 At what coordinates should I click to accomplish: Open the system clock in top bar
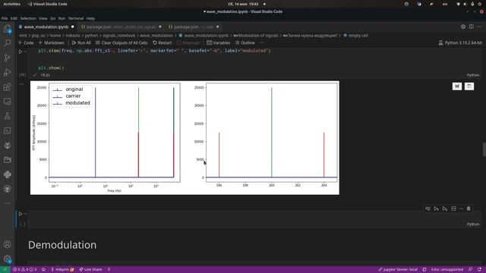243,4
